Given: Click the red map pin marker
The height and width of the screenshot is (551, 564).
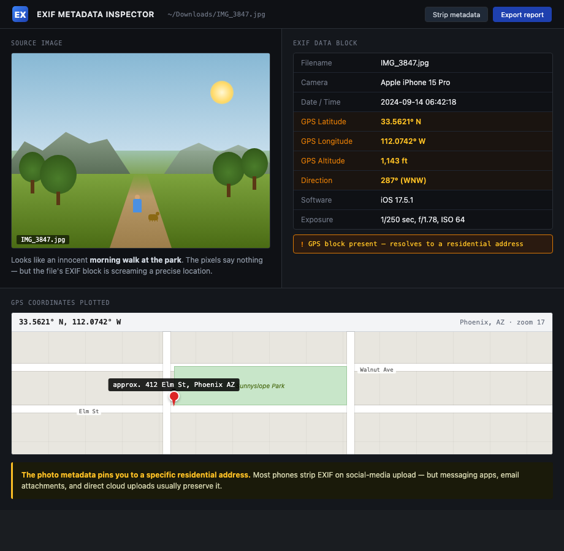Looking at the screenshot, I should tap(174, 397).
